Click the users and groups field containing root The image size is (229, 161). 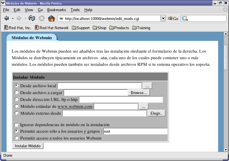click(x=135, y=131)
